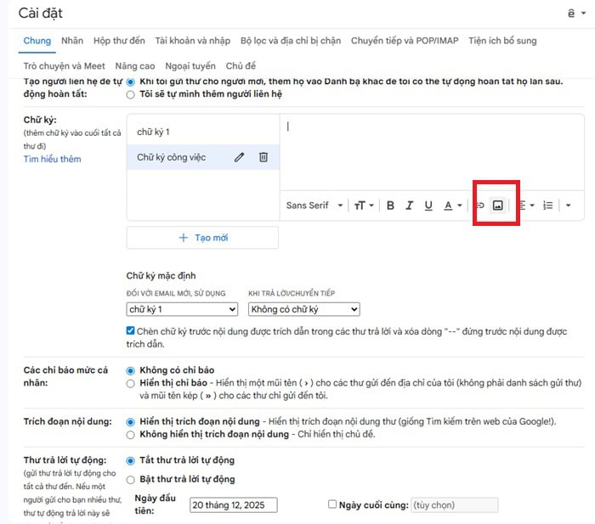Click the Bold formatting icon
The height and width of the screenshot is (524, 595).
(390, 206)
